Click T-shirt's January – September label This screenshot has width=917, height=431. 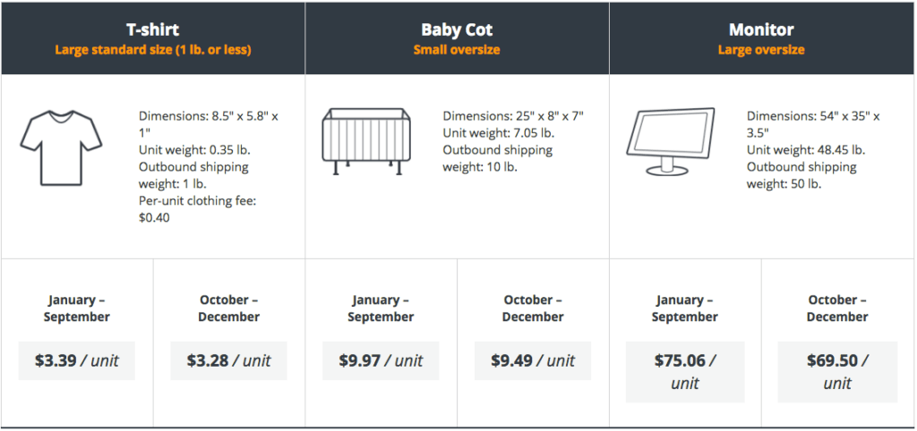click(x=77, y=308)
